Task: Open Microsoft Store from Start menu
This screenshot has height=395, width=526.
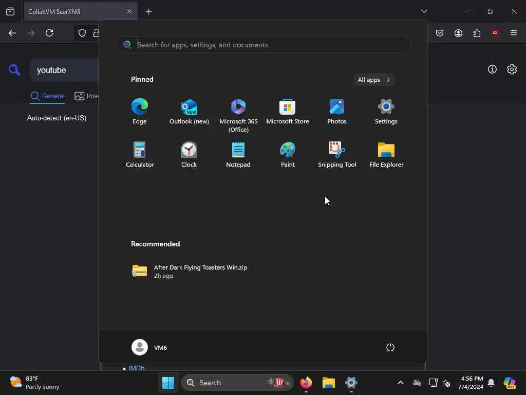Action: coord(288,112)
